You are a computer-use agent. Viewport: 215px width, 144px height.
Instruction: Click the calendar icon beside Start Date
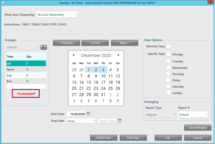click(x=88, y=114)
